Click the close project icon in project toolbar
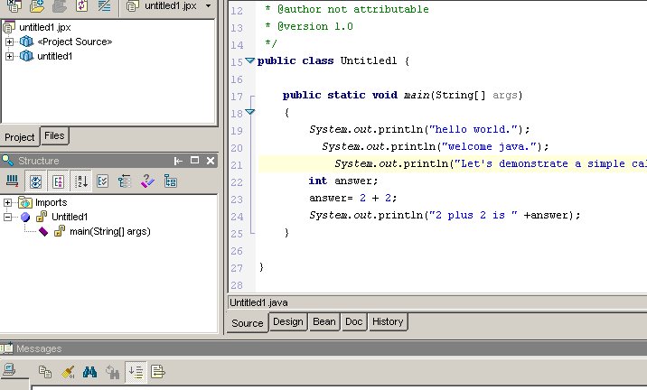 tap(14, 5)
